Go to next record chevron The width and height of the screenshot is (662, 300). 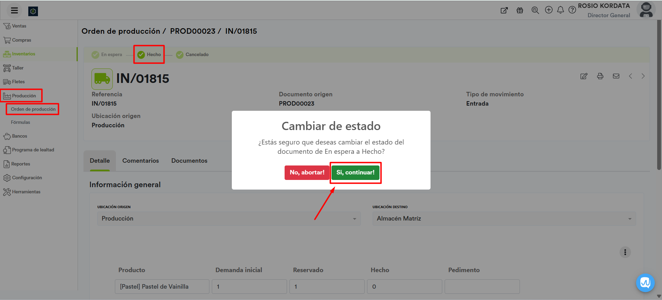pyautogui.click(x=643, y=76)
